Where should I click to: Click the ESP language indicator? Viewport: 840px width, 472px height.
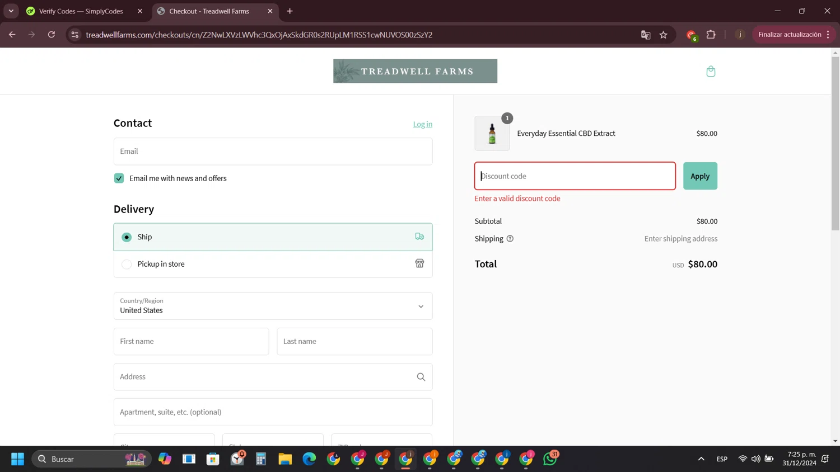pos(722,459)
